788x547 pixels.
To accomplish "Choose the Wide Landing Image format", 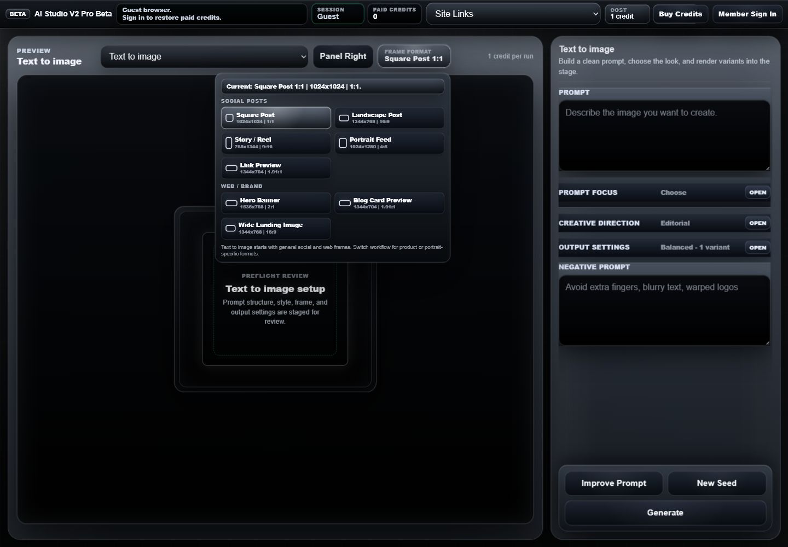I will click(276, 228).
